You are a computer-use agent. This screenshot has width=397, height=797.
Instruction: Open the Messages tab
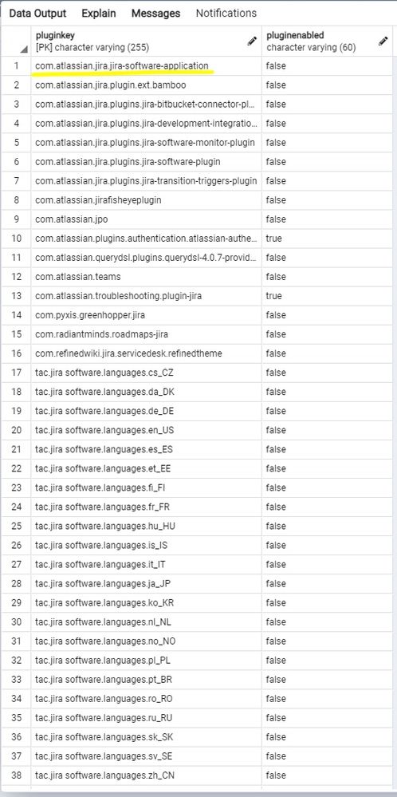156,14
